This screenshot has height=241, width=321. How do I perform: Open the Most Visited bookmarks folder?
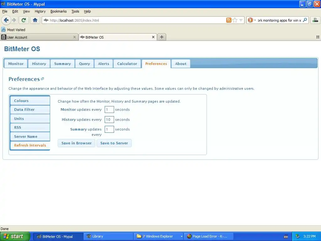(13, 30)
